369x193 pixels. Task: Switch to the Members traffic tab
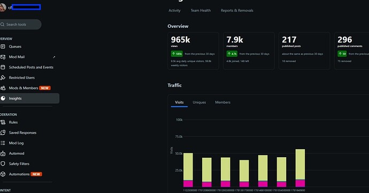coord(222,103)
